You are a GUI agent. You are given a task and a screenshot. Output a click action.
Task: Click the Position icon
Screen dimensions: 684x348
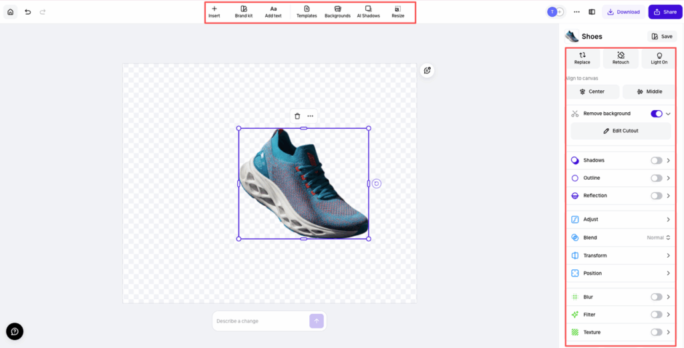575,273
